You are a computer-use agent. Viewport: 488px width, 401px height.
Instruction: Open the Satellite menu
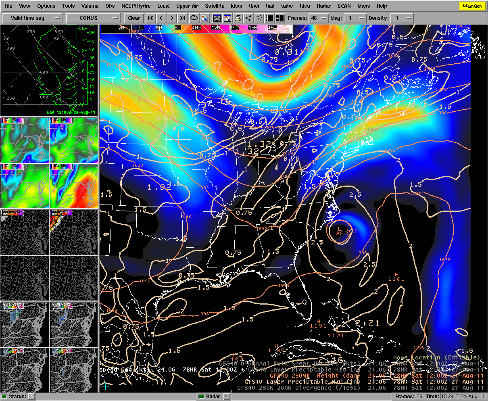pyautogui.click(x=215, y=6)
